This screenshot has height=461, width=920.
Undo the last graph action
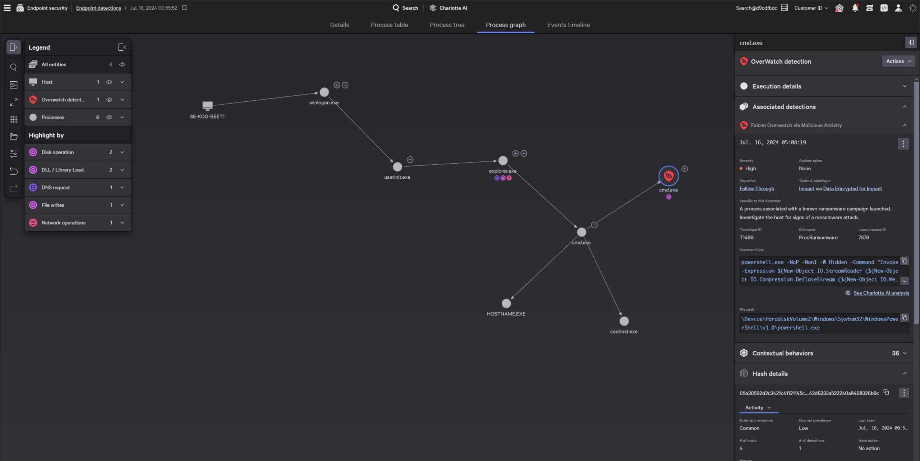13,171
